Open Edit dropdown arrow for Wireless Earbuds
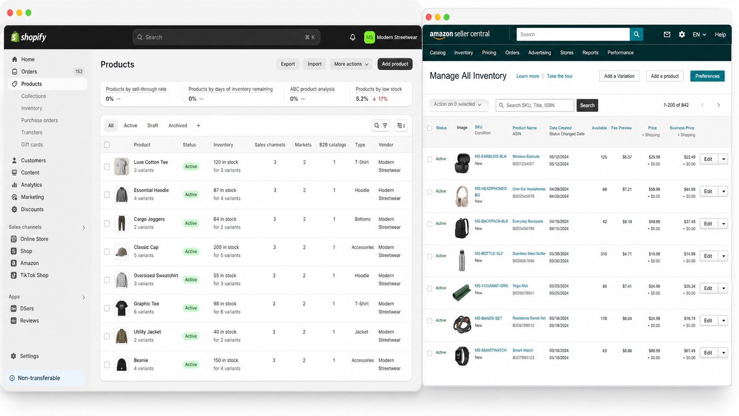 (724, 159)
